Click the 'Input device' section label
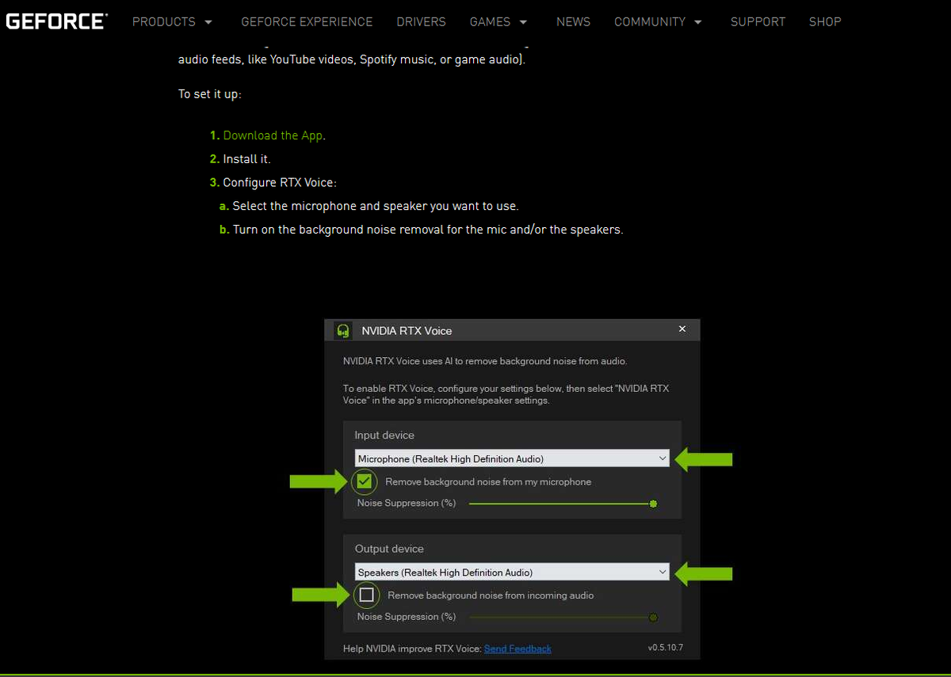This screenshot has height=677, width=951. [x=384, y=435]
